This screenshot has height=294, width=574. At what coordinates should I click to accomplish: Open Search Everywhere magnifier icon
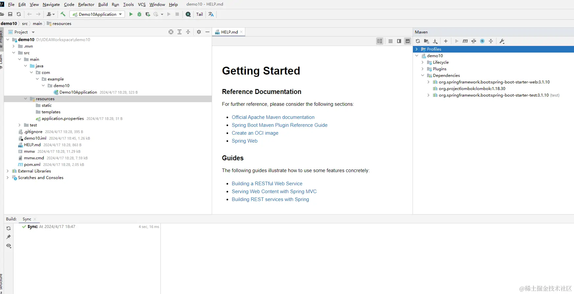point(188,14)
